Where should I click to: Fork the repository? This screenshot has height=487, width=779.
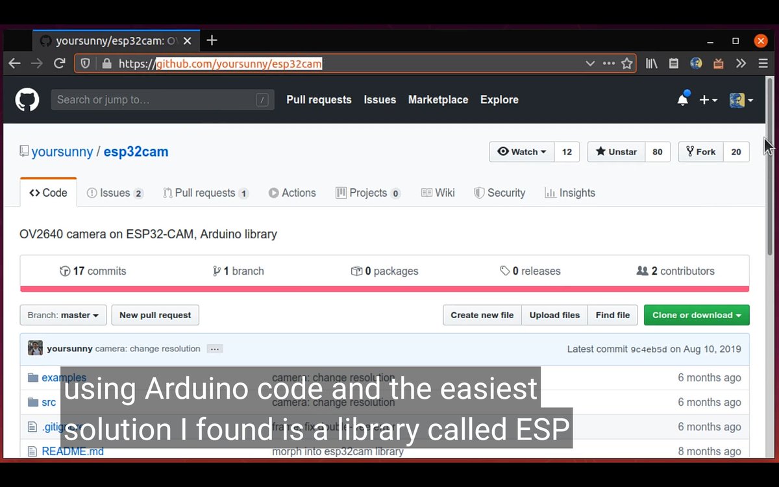click(700, 152)
